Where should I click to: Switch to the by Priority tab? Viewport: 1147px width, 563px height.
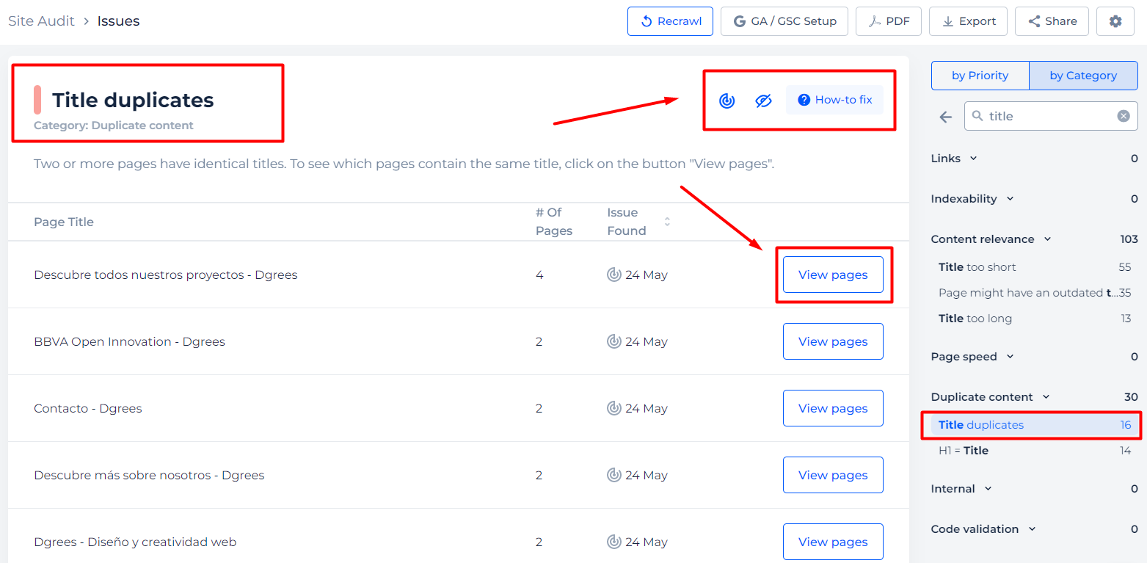pyautogui.click(x=980, y=76)
